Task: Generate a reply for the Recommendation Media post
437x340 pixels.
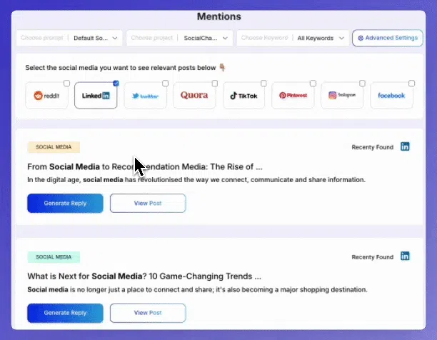Action: [x=65, y=203]
